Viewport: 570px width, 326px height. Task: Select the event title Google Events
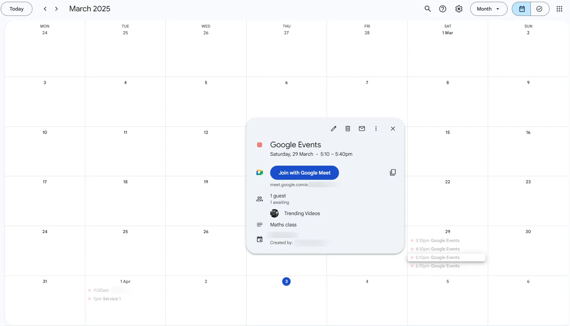tap(296, 145)
